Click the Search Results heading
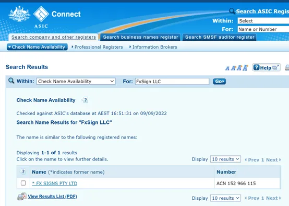 coord(27,67)
